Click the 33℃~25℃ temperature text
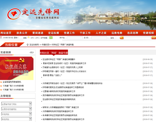Viewport: 156px width, 122px height. 35,38
